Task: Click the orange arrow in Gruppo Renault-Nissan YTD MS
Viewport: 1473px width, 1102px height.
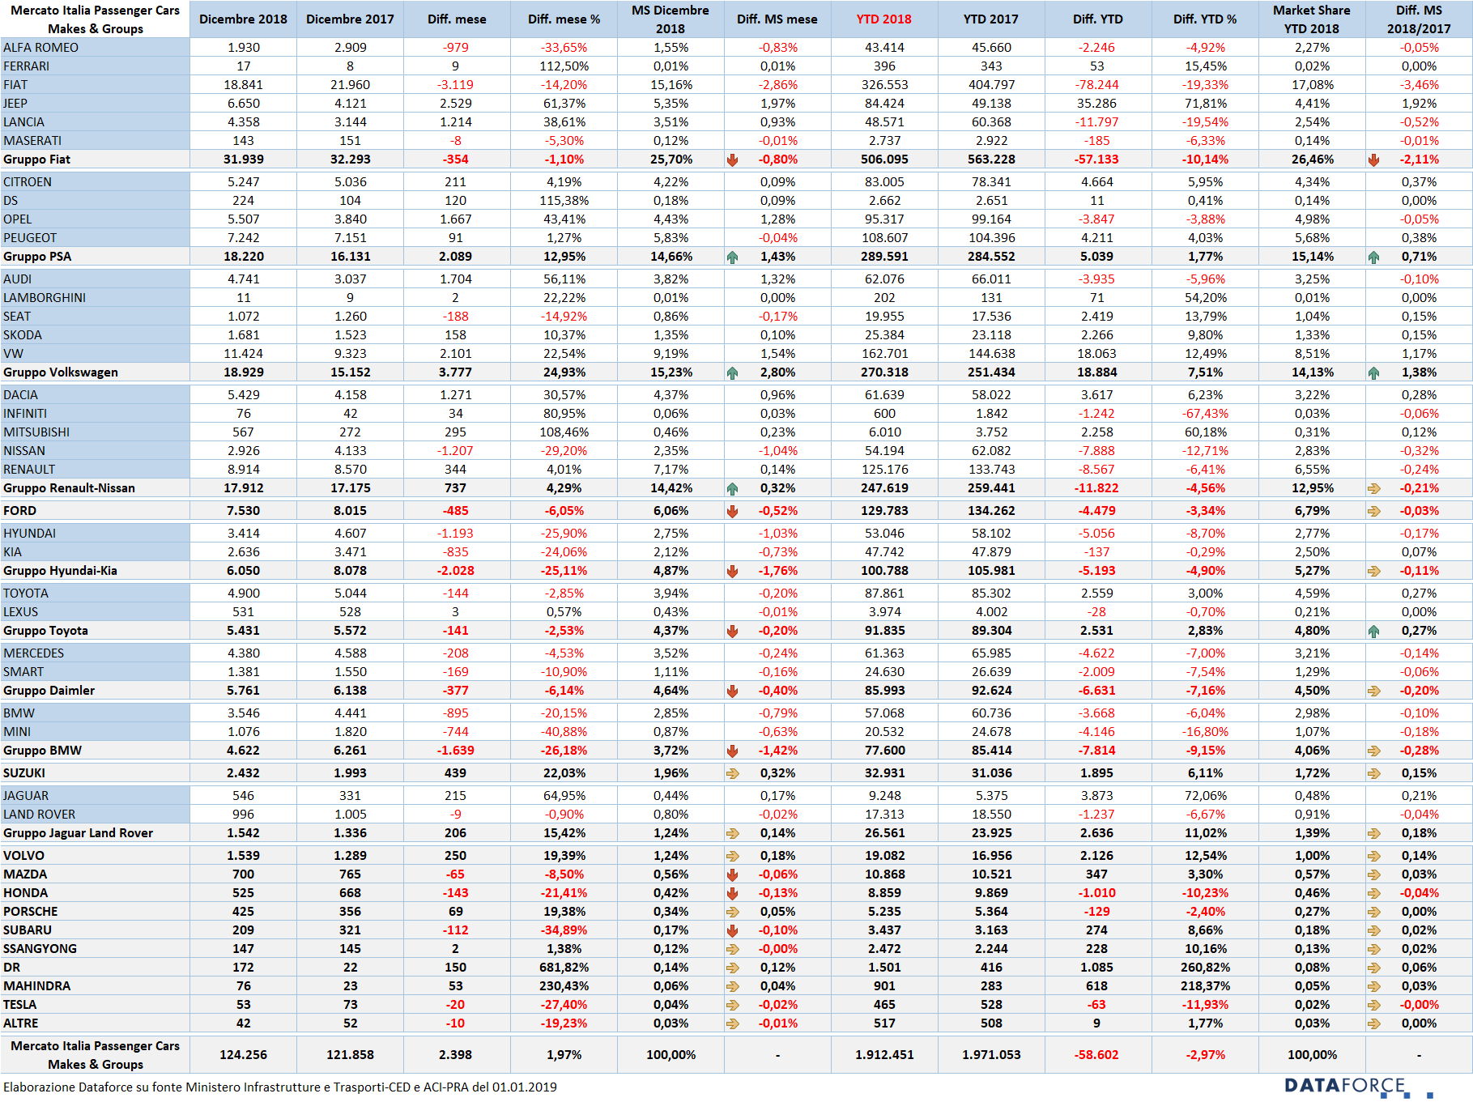Action: point(1373,488)
